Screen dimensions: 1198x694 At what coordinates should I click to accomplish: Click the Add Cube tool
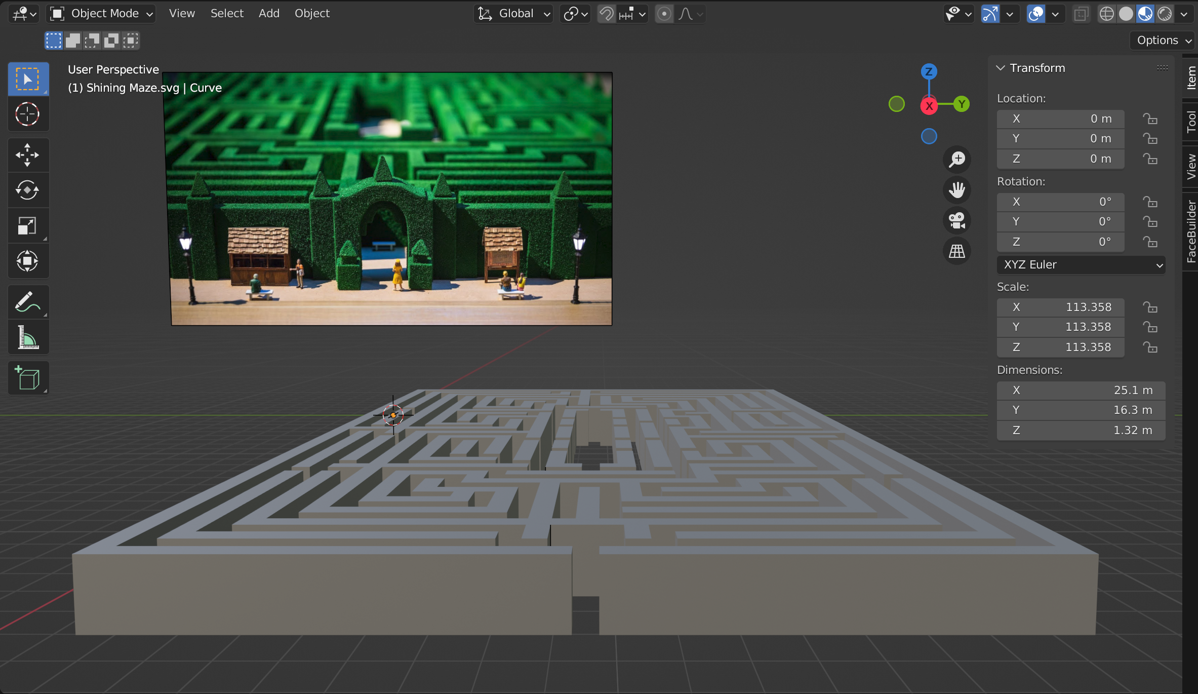pos(28,378)
